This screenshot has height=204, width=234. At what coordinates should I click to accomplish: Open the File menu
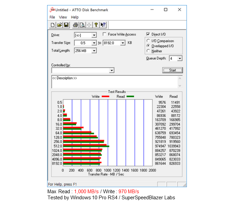(52, 17)
